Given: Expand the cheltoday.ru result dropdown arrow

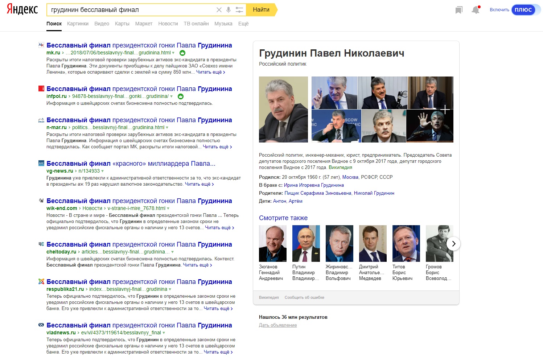Looking at the screenshot, I should pyautogui.click(x=172, y=252).
